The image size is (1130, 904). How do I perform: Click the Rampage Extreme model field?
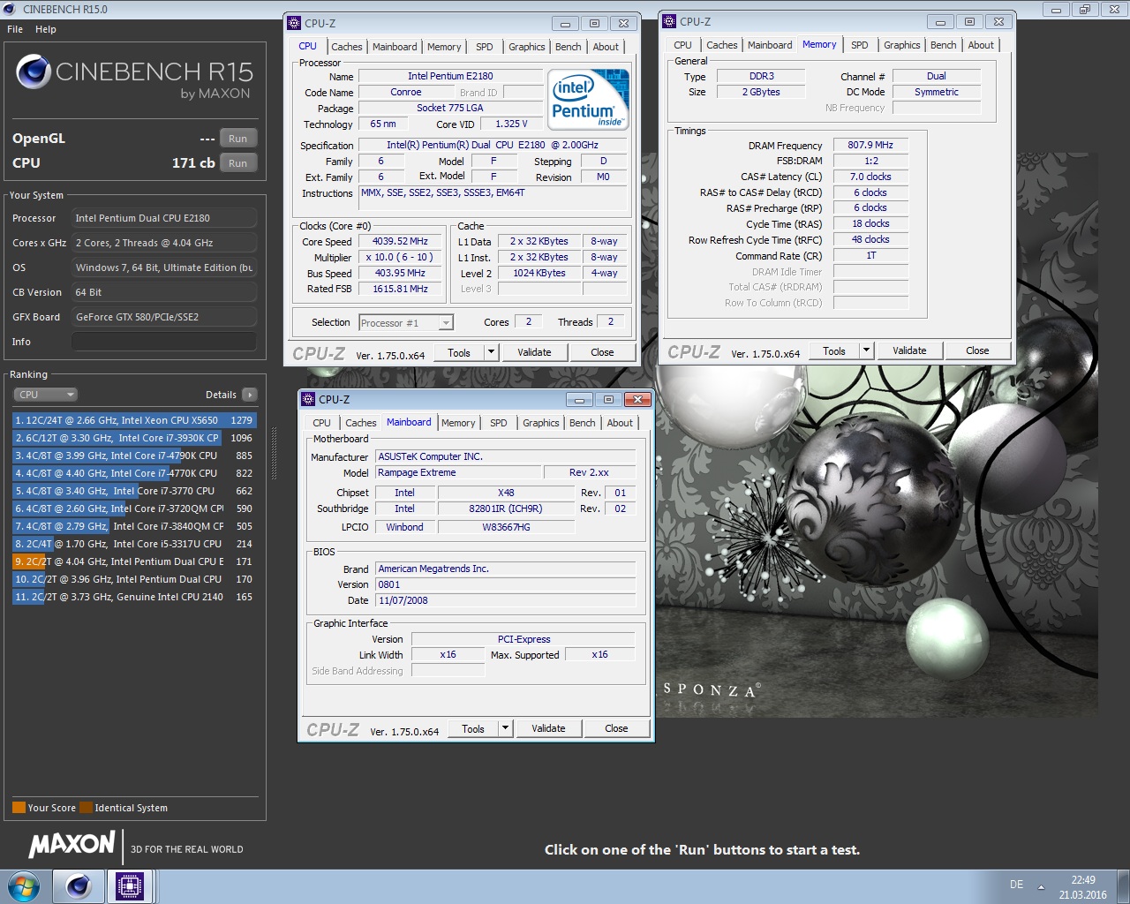456,473
